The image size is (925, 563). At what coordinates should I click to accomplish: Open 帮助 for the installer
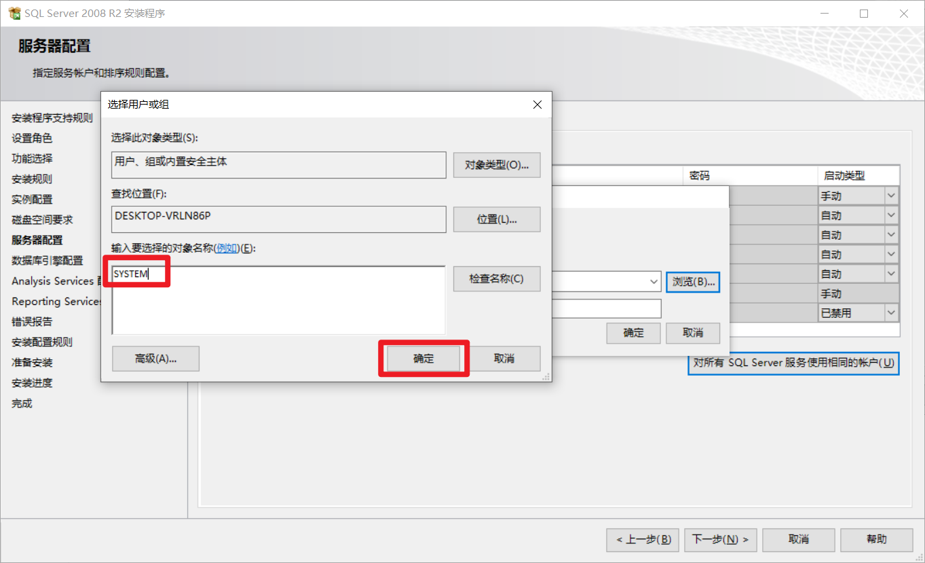coord(877,539)
